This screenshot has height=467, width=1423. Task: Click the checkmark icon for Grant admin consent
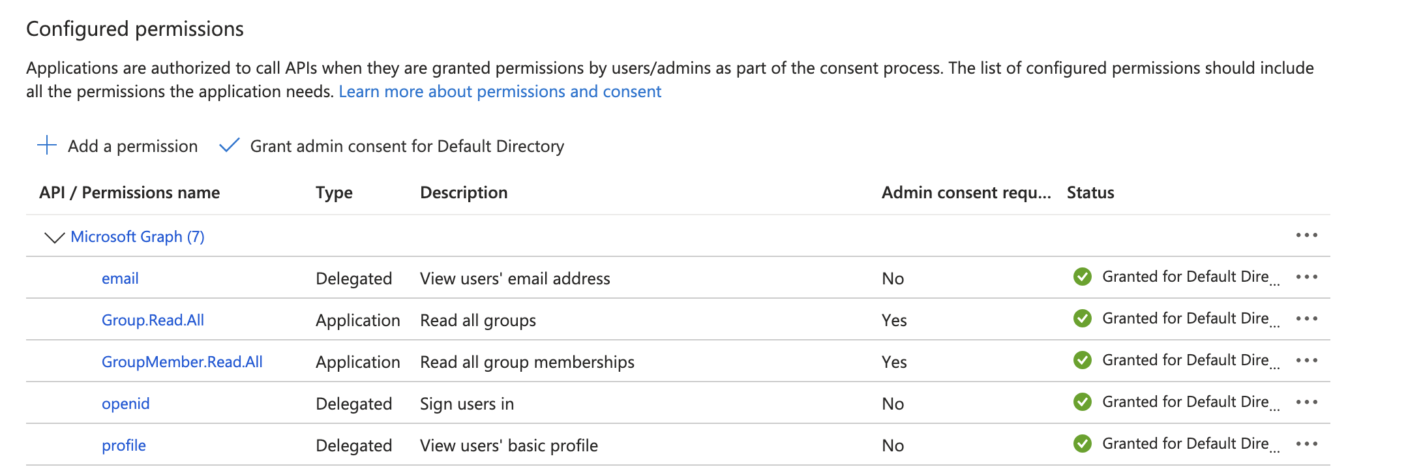tap(230, 145)
